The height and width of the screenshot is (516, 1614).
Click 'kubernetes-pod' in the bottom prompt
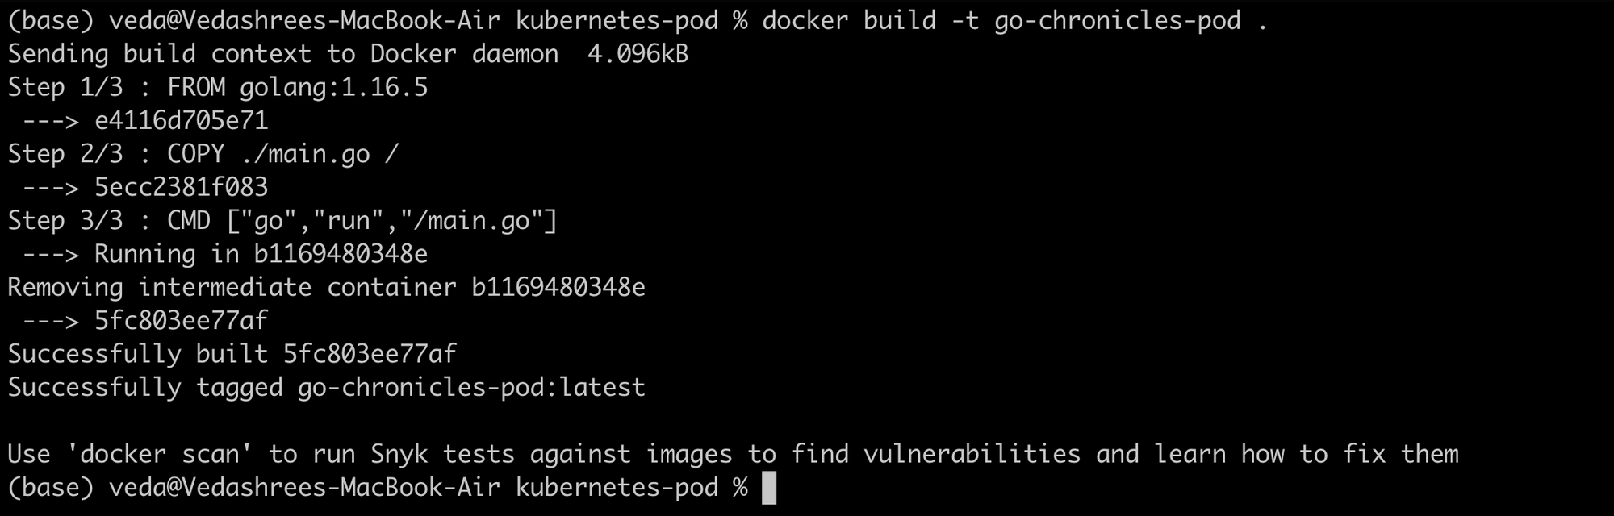coord(617,488)
